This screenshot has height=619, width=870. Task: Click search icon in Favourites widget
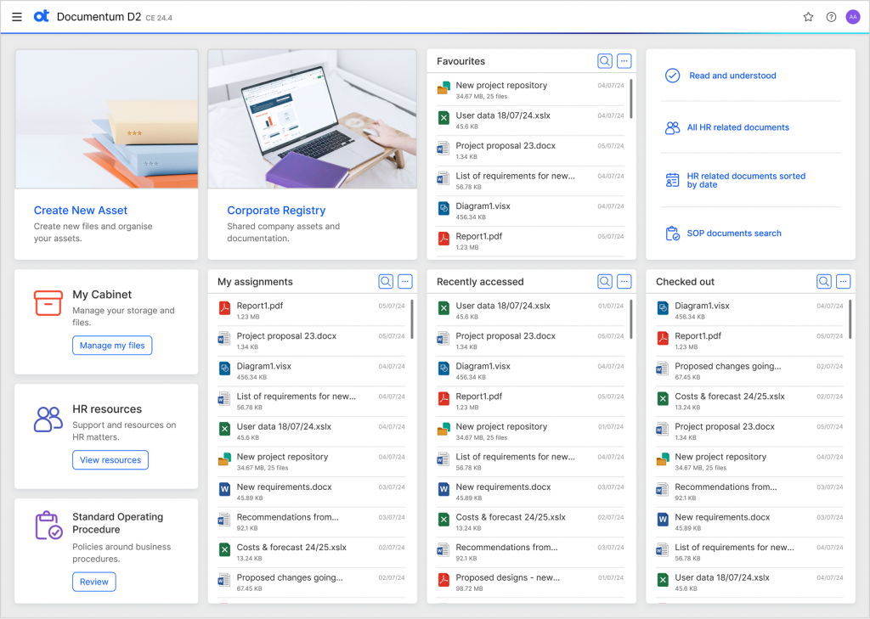(605, 61)
